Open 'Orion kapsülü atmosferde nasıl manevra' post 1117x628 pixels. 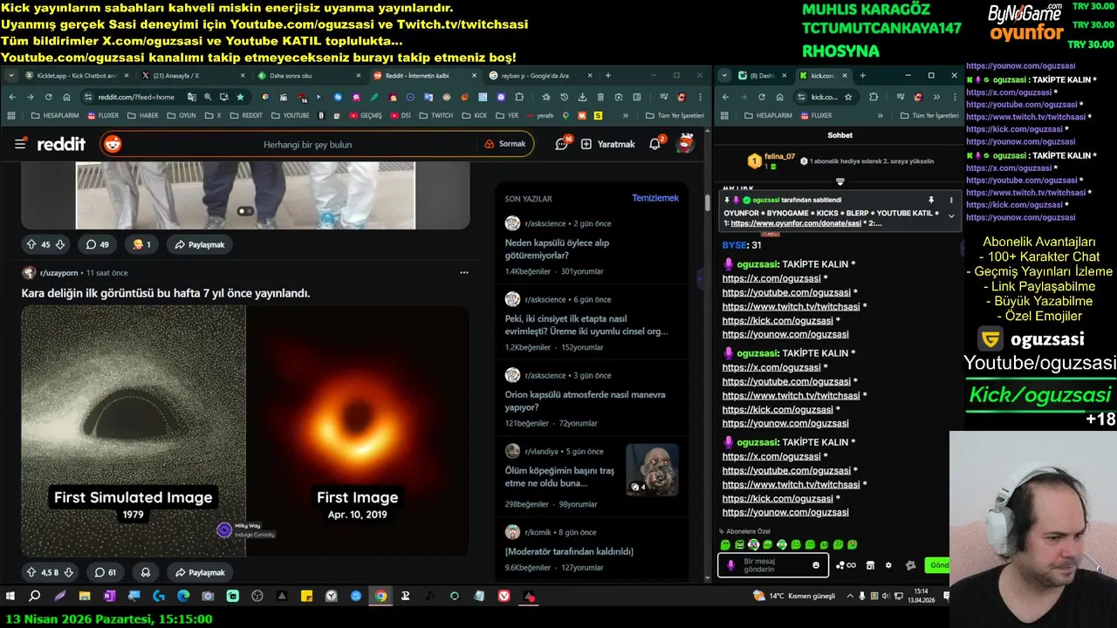coord(585,400)
